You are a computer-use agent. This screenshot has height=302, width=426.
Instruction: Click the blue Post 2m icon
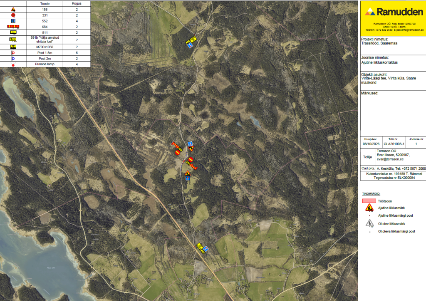(x=13, y=58)
